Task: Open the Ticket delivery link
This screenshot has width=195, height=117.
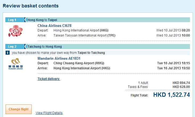Action: click(x=49, y=79)
